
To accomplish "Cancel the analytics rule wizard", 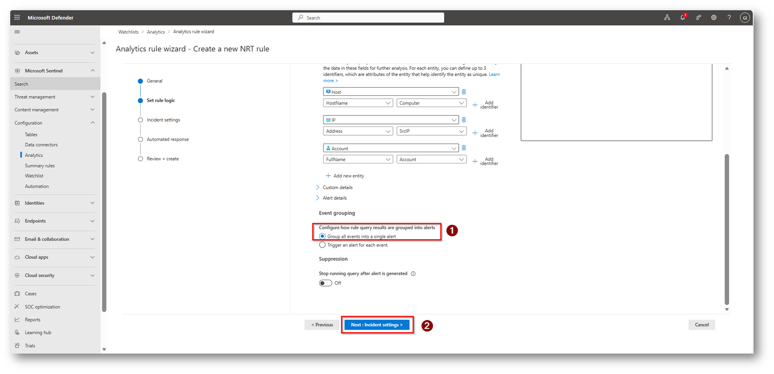I will click(x=702, y=325).
